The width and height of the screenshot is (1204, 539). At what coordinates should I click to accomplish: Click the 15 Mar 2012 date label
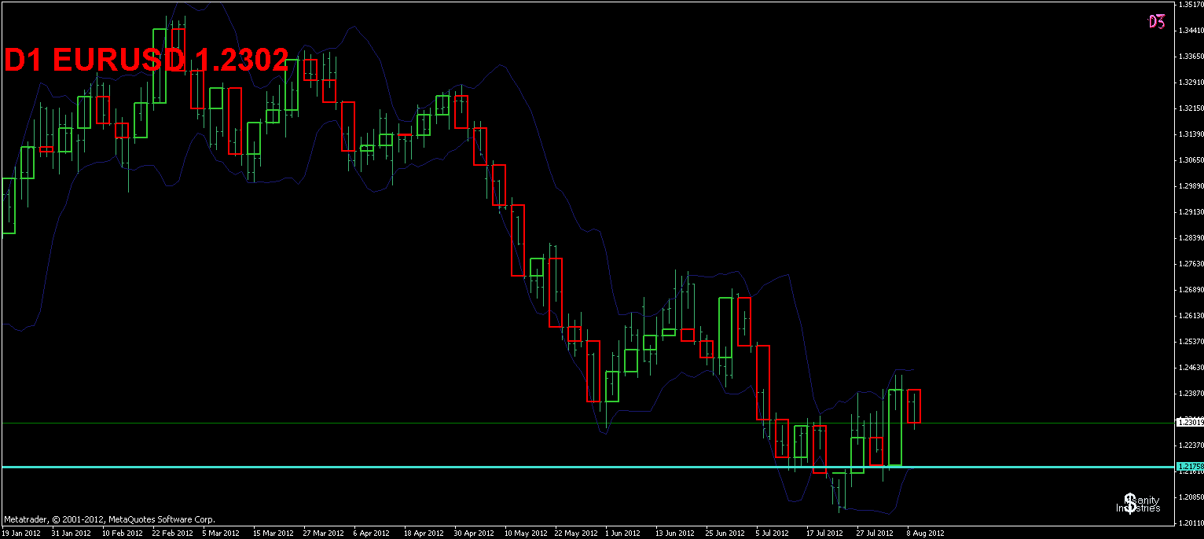(x=273, y=533)
